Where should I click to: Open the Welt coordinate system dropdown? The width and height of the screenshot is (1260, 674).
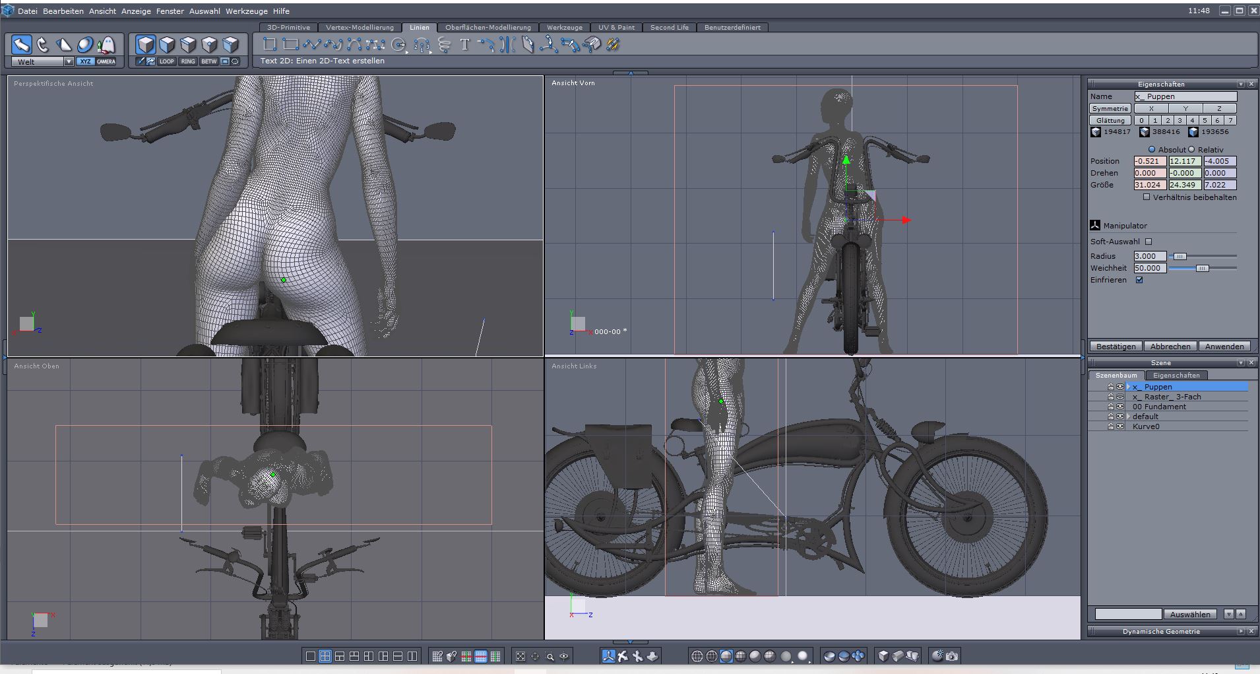(x=68, y=61)
